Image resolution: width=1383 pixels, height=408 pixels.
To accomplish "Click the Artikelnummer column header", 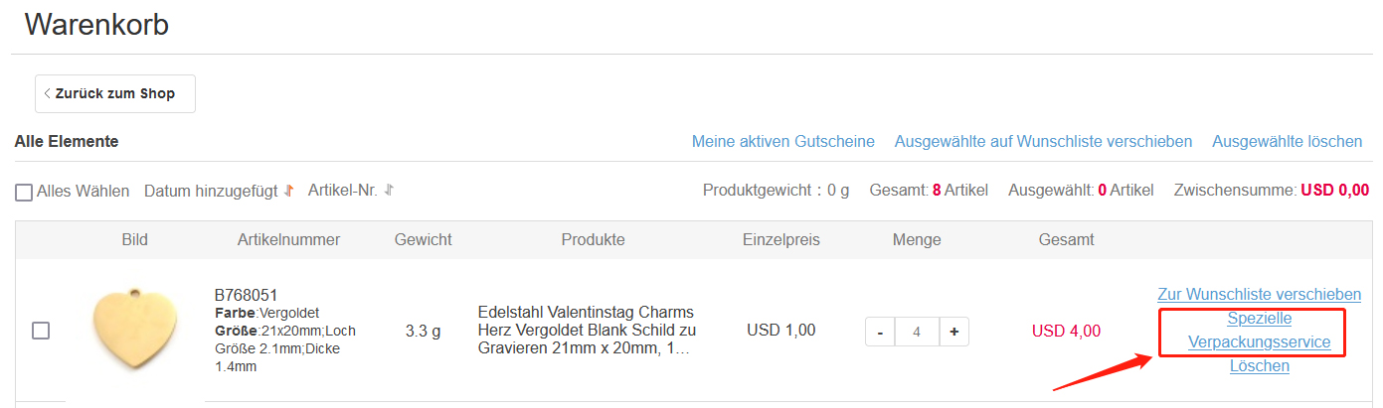I will pyautogui.click(x=288, y=239).
